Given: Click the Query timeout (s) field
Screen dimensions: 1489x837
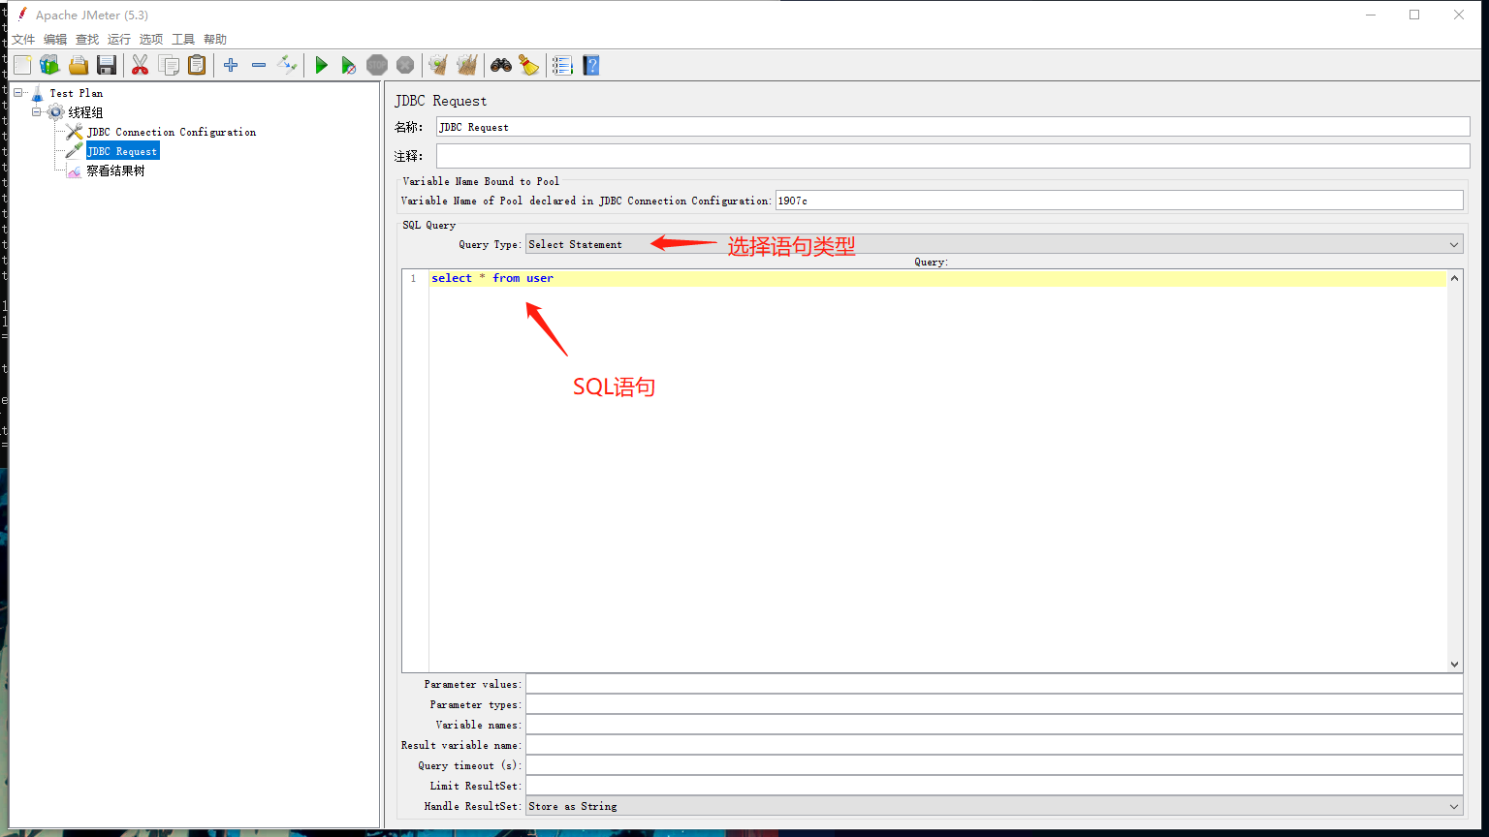Looking at the screenshot, I should [994, 765].
